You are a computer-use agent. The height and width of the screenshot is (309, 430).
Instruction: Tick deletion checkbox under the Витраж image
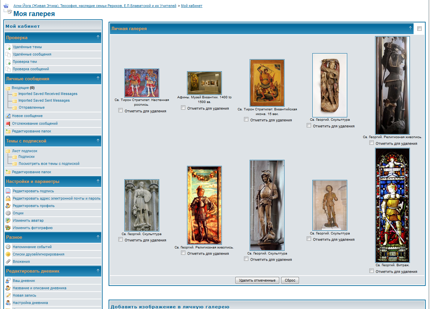click(x=371, y=271)
